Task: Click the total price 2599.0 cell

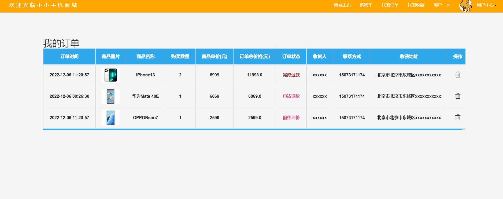Action: [x=255, y=118]
